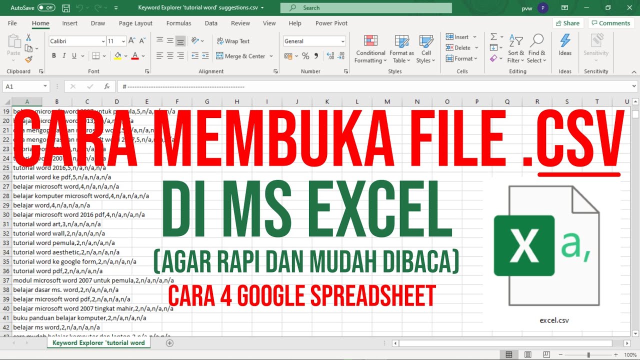Switch to the Page Layout tab
This screenshot has width=640, height=360.
pyautogui.click(x=135, y=23)
